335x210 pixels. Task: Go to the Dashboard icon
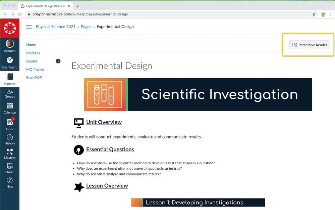pyautogui.click(x=10, y=60)
